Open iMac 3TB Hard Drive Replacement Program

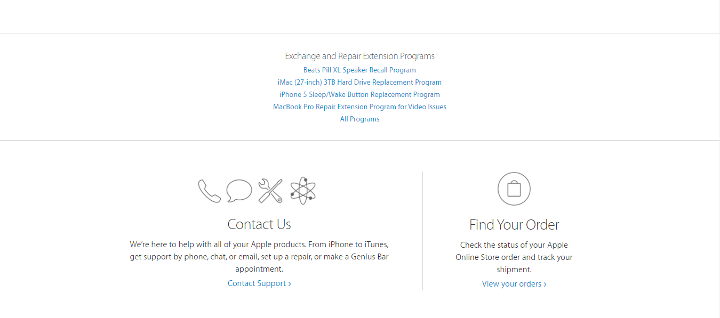coord(359,82)
